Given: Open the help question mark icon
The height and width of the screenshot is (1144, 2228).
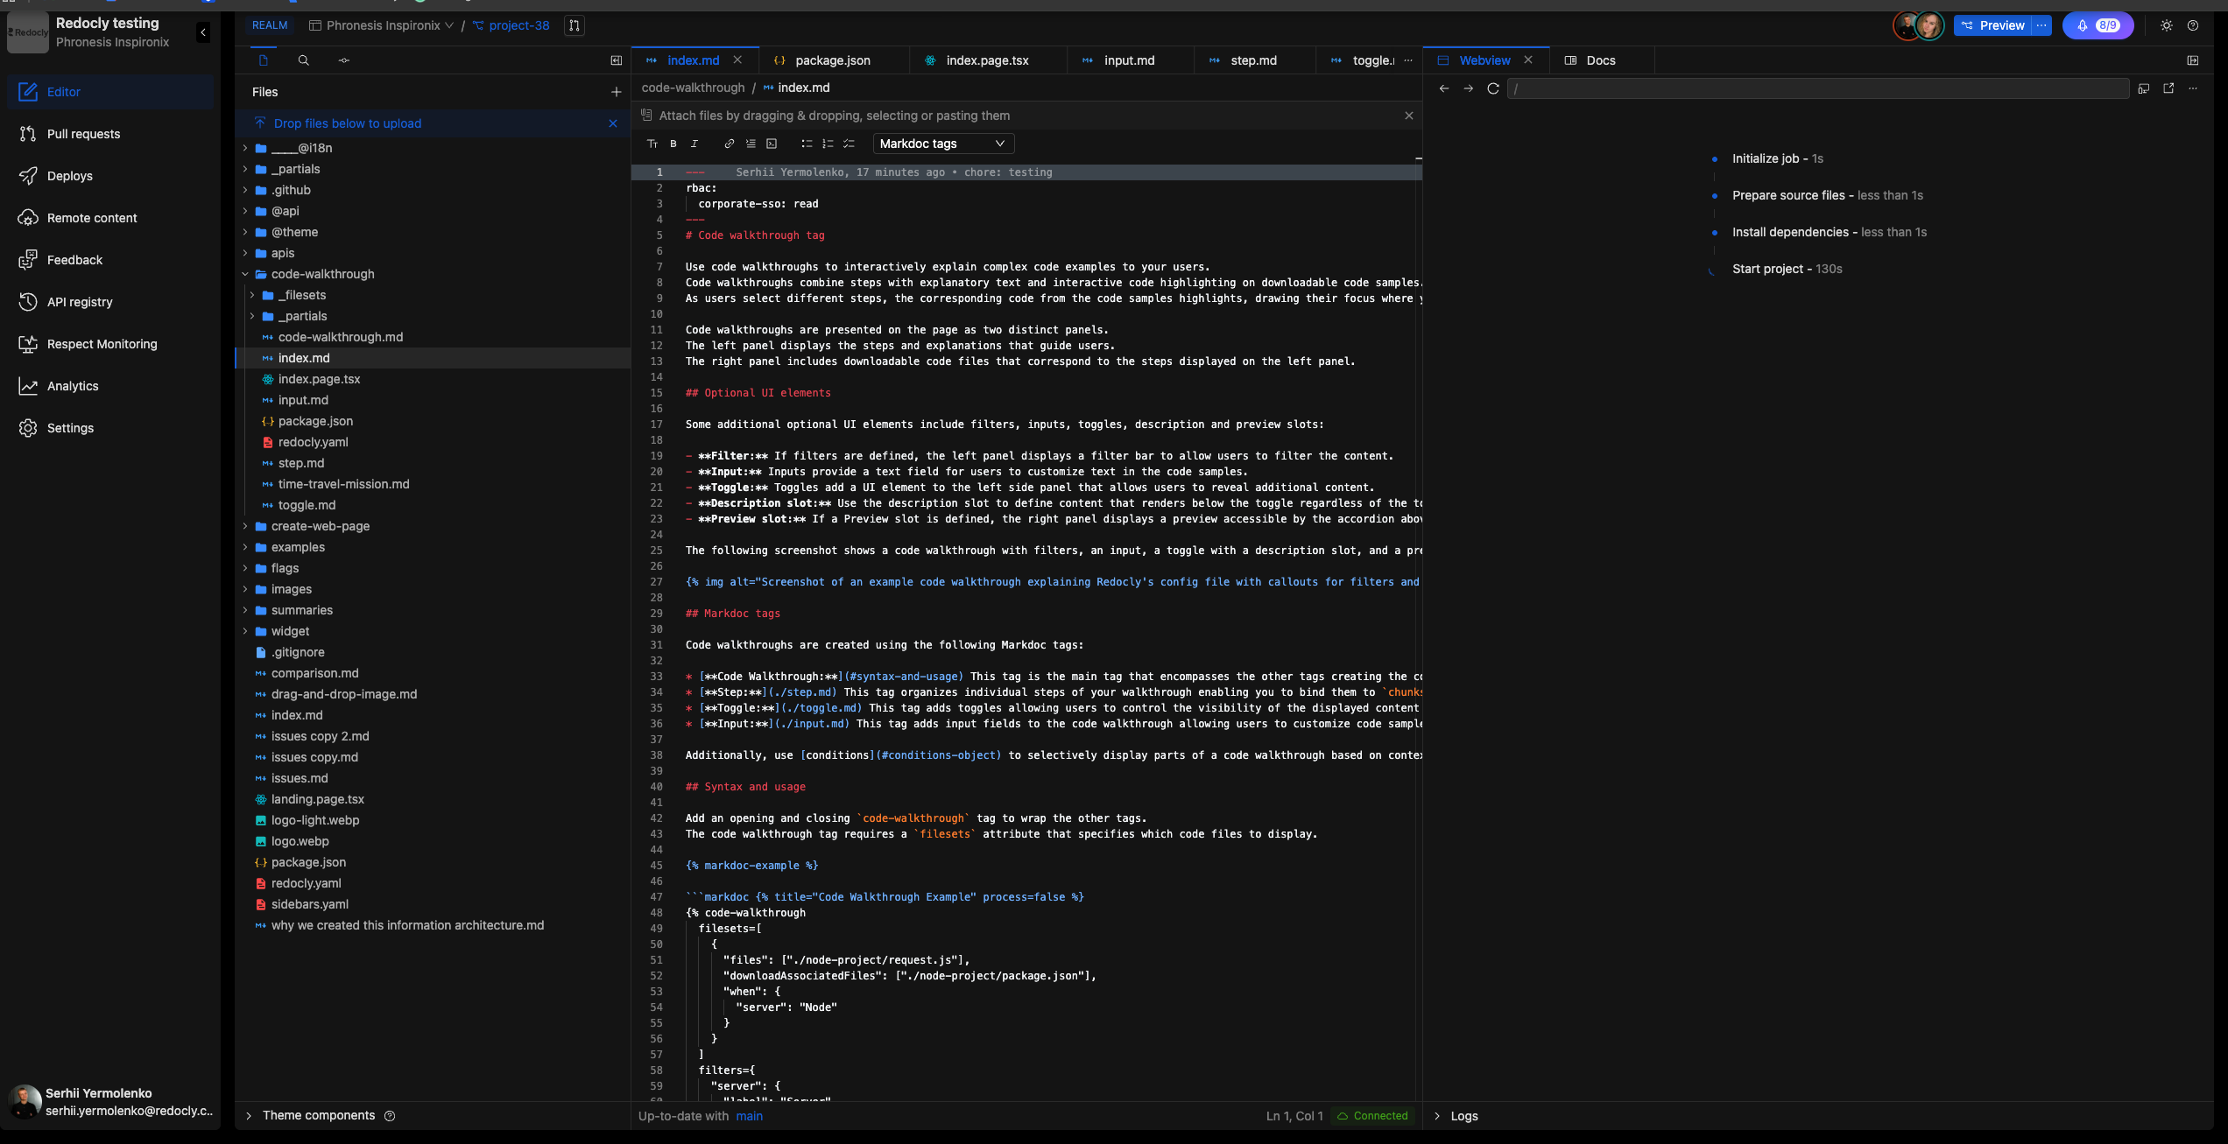Looking at the screenshot, I should (x=2193, y=25).
